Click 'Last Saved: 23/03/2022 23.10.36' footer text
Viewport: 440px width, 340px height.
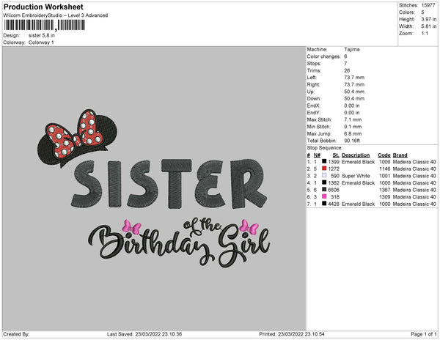144,334
